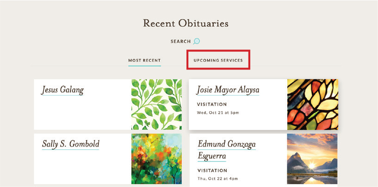Click the teal underline beneath Most Recent
The image size is (378, 187).
[144, 66]
